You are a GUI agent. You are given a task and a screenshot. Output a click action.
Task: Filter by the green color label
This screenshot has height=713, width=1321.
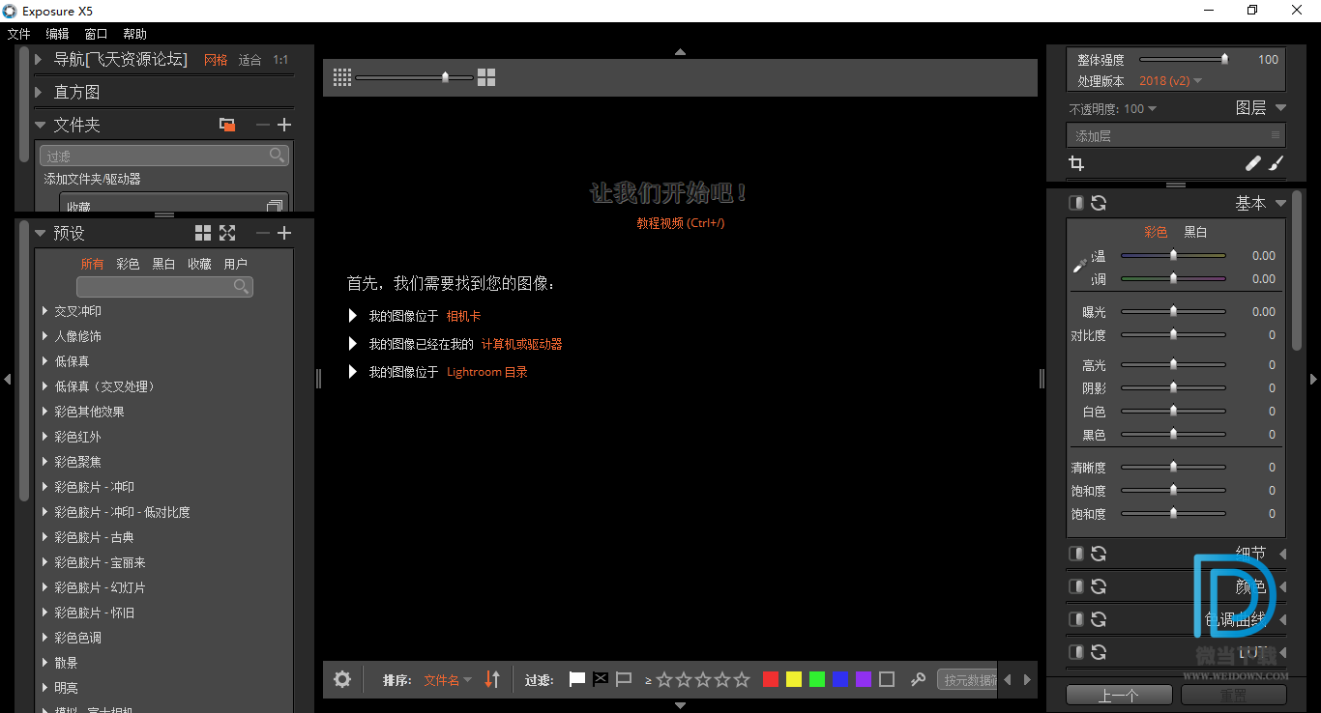817,679
